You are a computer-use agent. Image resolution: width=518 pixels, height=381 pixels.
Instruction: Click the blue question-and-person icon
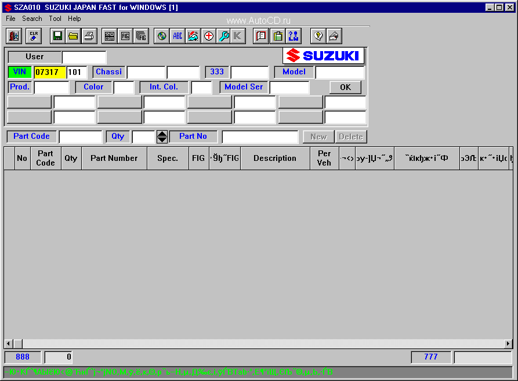[294, 36]
